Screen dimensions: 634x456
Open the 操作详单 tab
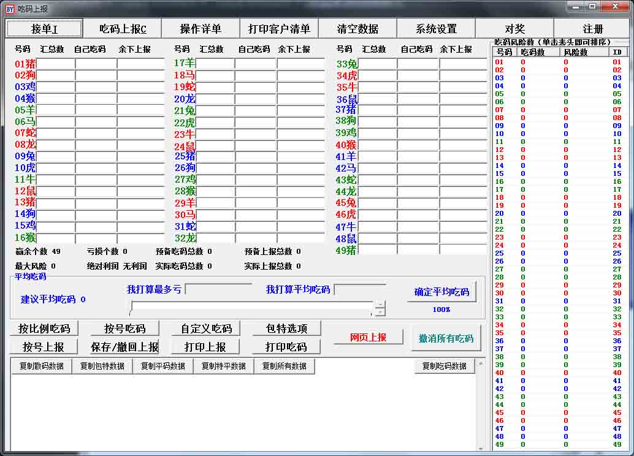click(201, 29)
